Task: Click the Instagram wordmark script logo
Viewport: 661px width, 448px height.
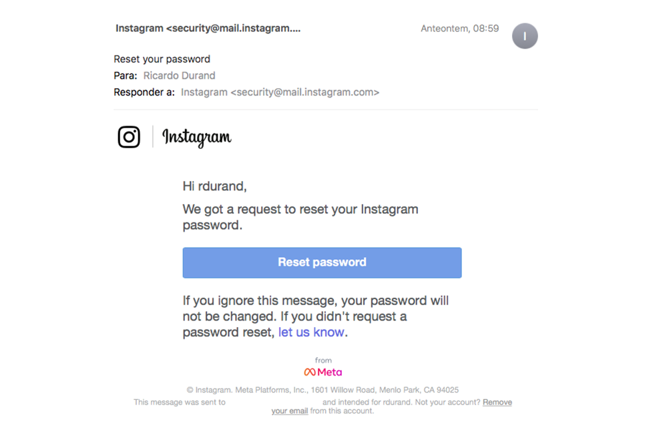Action: pos(197,138)
